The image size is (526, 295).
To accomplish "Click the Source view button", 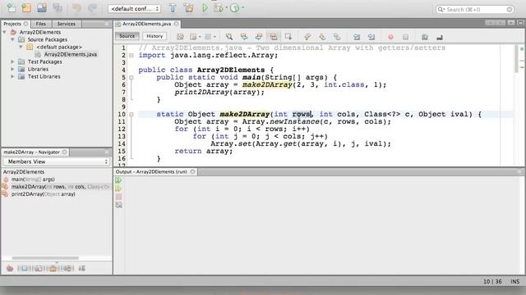I will click(127, 36).
